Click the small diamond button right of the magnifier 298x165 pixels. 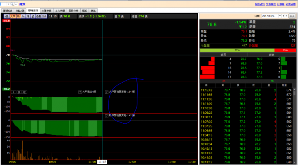point(16,4)
